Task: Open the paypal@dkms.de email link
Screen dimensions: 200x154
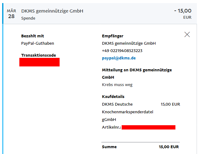Action: click(x=119, y=58)
